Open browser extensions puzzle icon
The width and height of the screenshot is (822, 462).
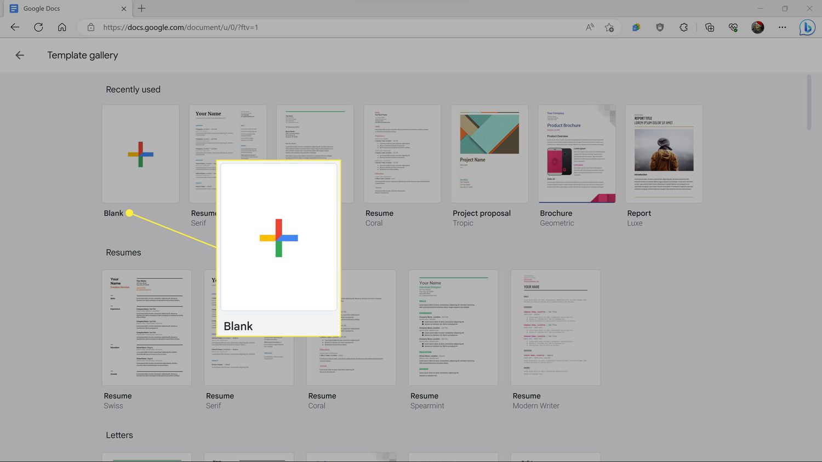click(683, 27)
